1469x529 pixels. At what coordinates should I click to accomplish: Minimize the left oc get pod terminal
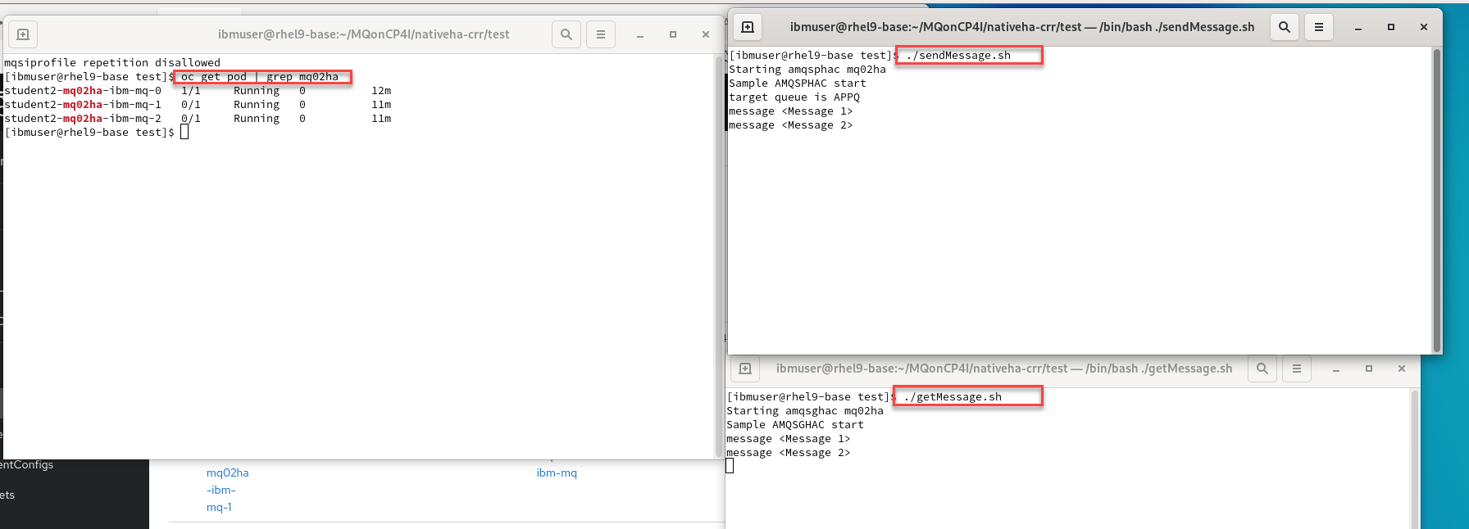tap(640, 35)
